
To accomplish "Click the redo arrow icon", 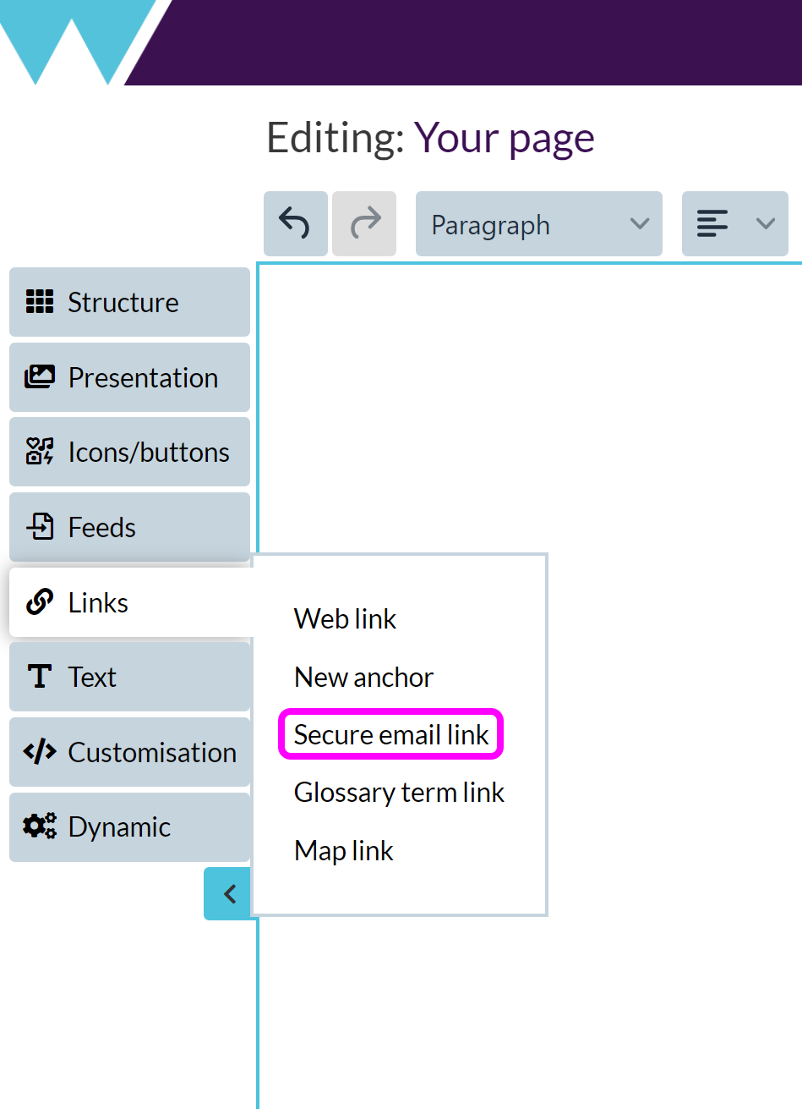I will tap(365, 224).
